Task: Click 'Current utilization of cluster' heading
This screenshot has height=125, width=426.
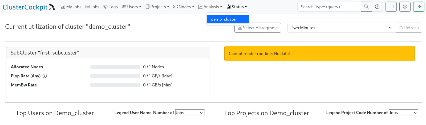Action: coord(68,27)
